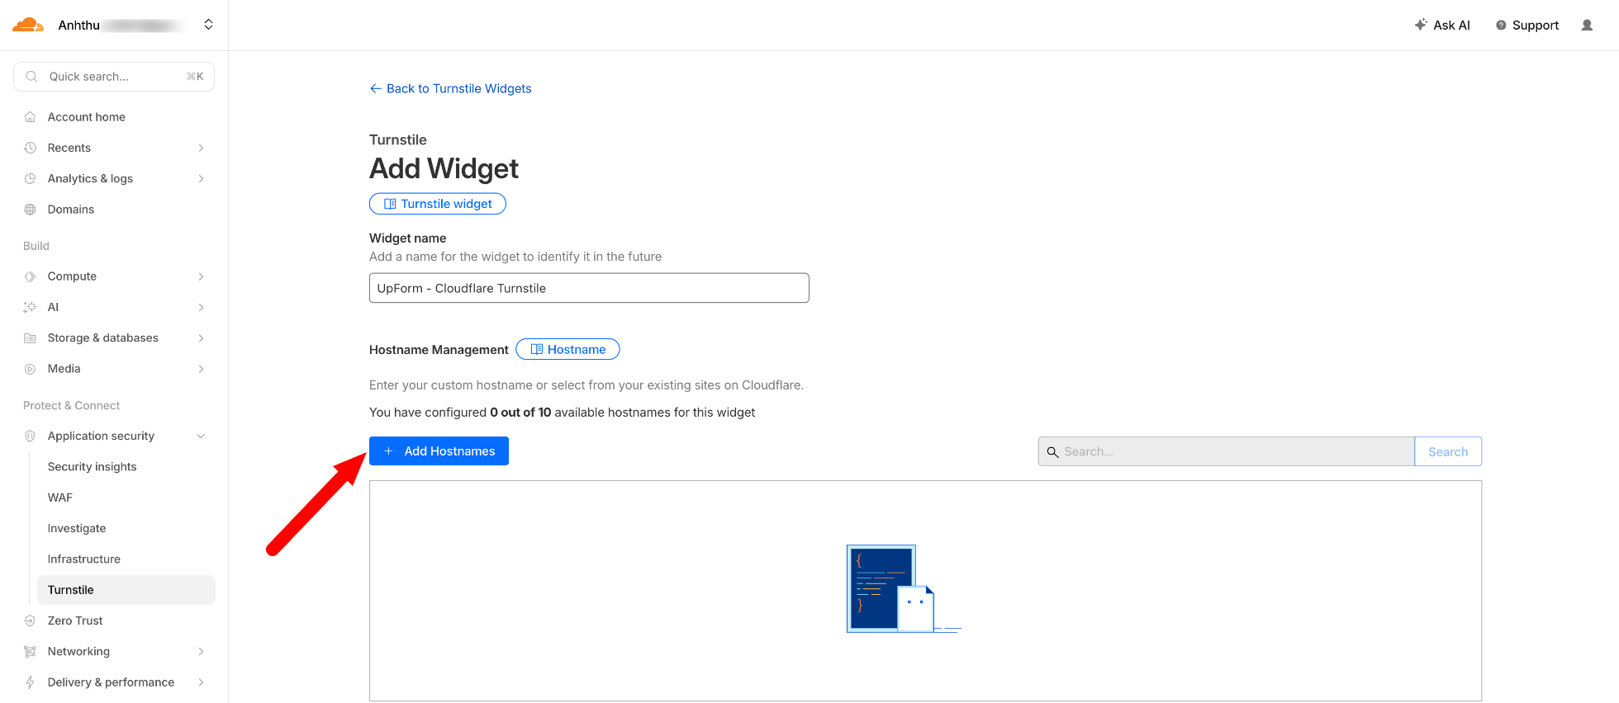Click the Domains globe icon
The image size is (1619, 703).
(30, 210)
